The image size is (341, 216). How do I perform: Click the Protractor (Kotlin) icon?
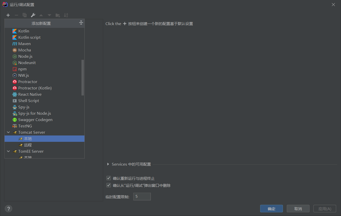[15, 88]
